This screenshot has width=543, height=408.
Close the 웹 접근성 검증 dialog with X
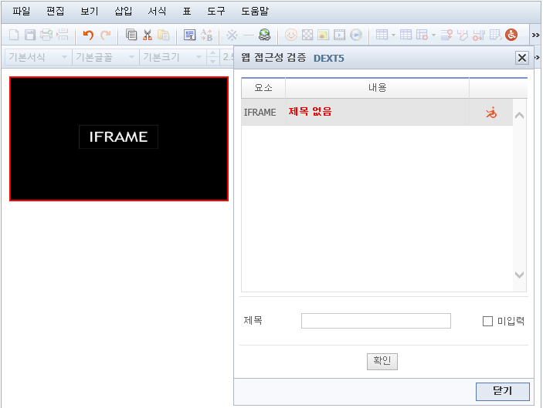[522, 58]
